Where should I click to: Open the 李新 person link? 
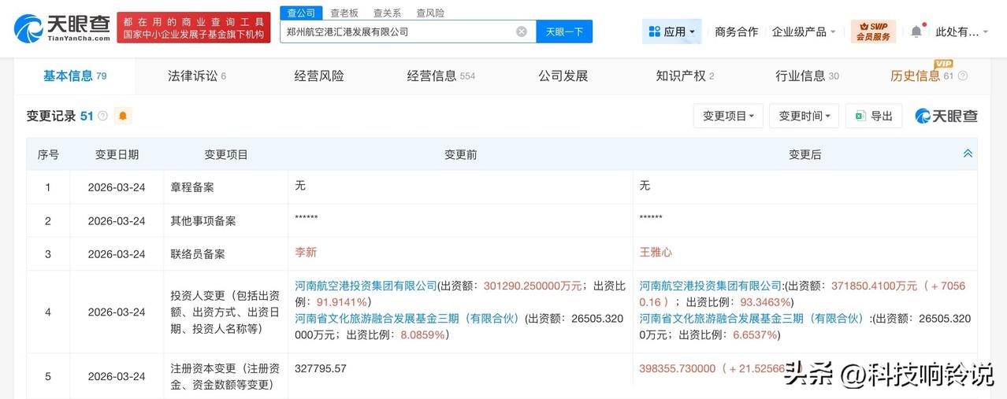click(x=306, y=253)
